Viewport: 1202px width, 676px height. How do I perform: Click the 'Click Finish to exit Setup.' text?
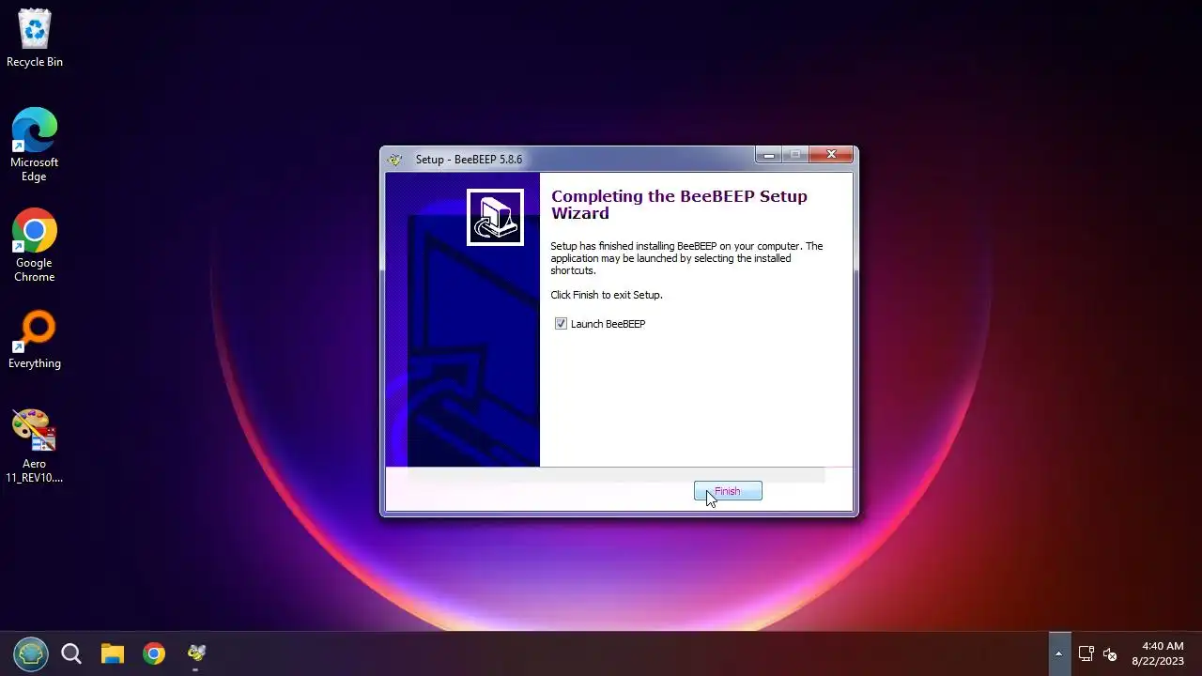click(x=607, y=295)
